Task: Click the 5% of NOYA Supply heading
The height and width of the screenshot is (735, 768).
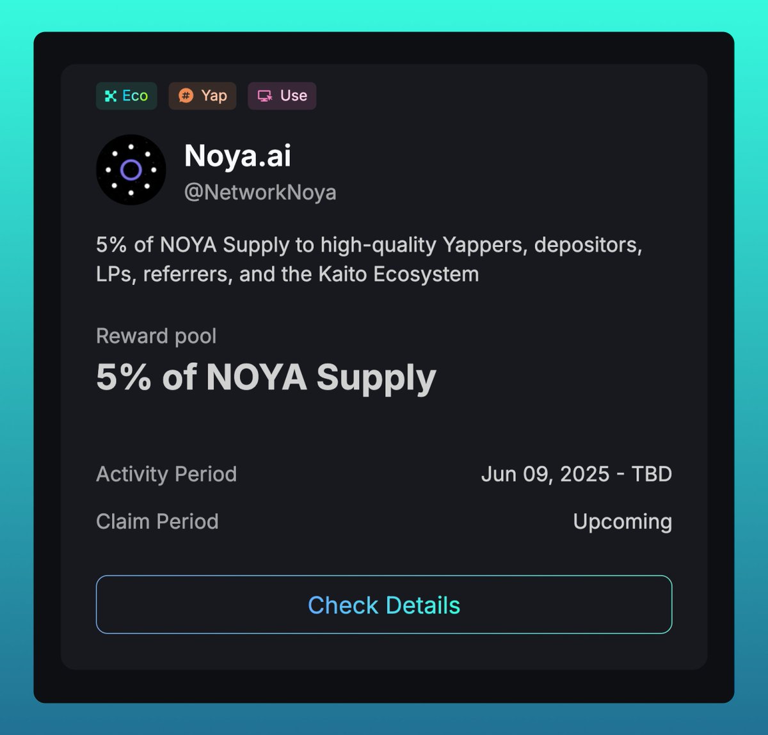Action: click(x=266, y=377)
